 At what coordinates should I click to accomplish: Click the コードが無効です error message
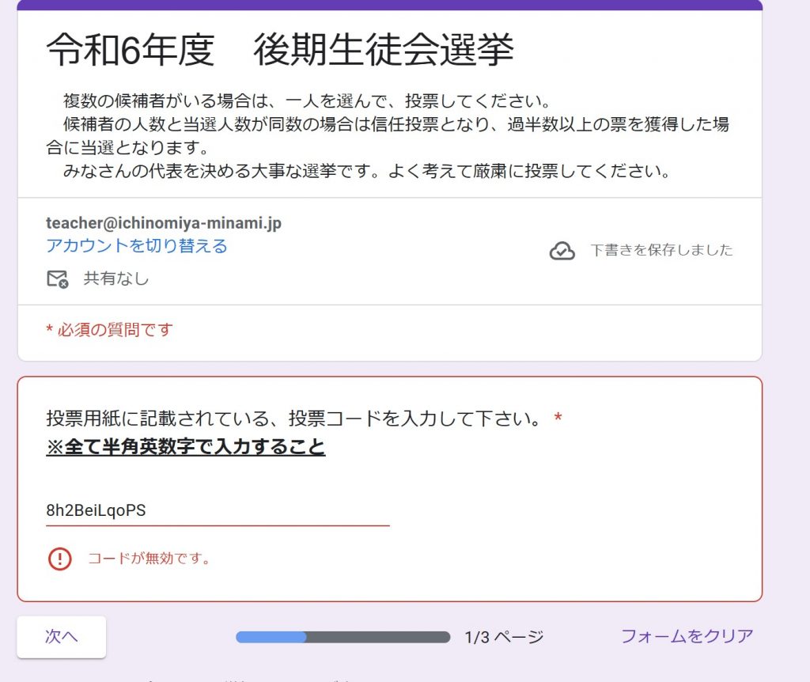[x=150, y=559]
